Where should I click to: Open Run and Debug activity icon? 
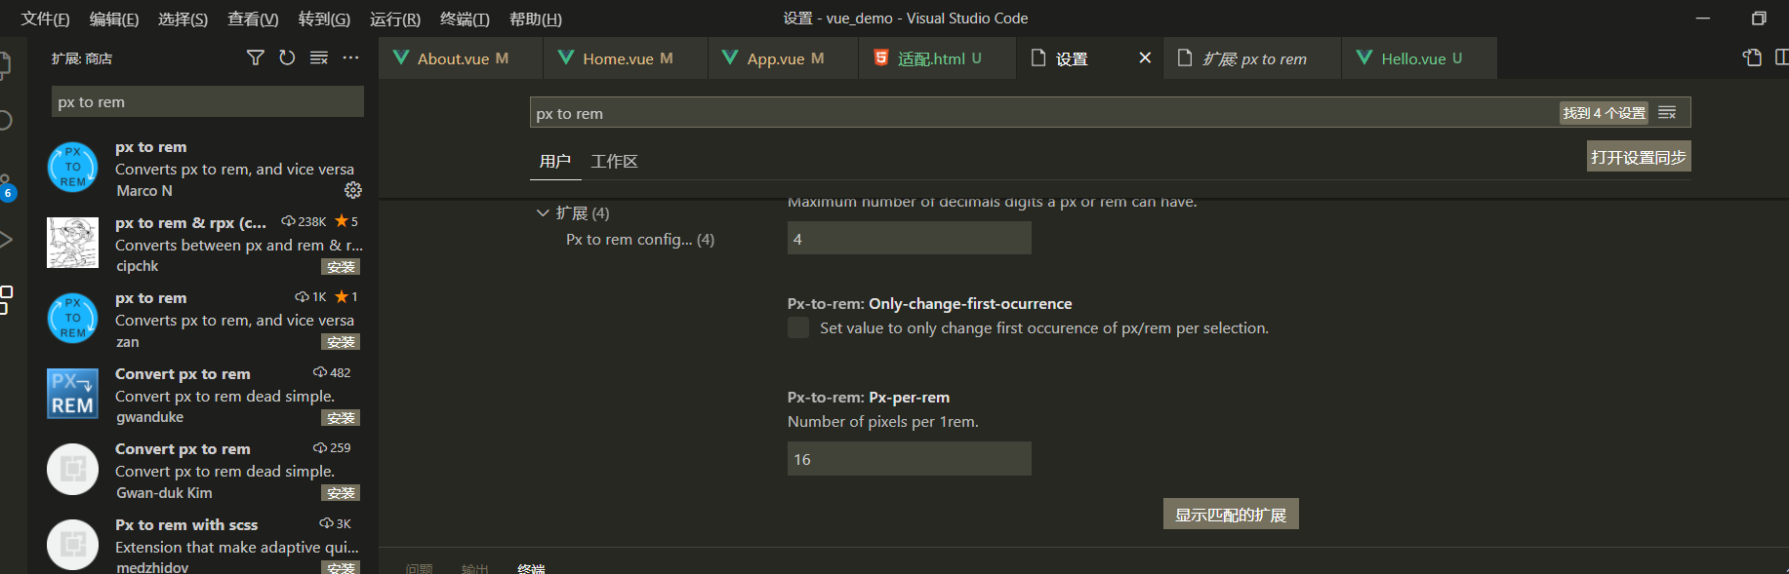pyautogui.click(x=5, y=240)
